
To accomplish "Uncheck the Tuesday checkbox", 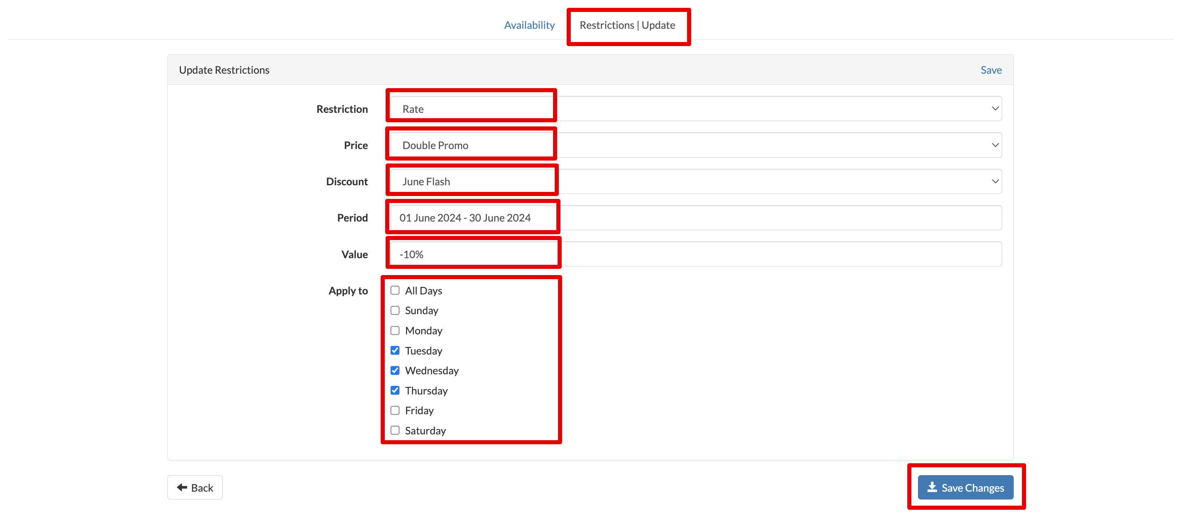I will [x=395, y=350].
